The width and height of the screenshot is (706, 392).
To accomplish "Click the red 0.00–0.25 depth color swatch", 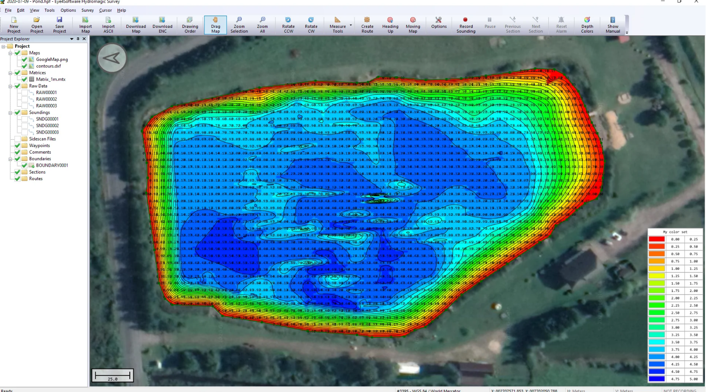I will point(656,239).
